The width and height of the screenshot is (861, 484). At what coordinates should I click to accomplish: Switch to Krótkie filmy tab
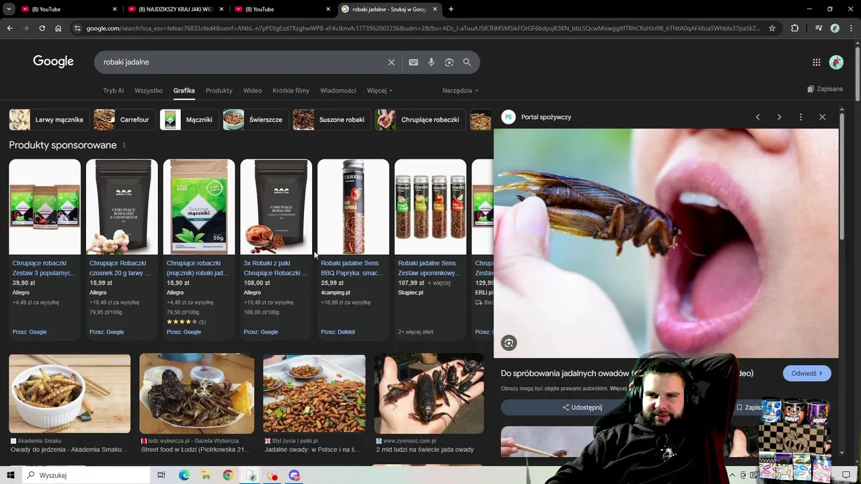[291, 91]
